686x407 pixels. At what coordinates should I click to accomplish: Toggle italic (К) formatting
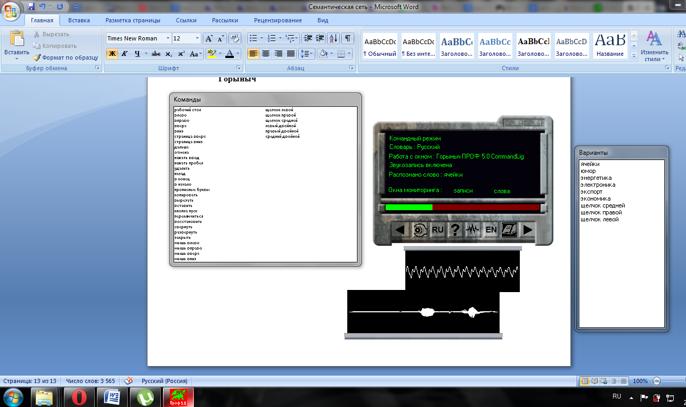click(125, 54)
